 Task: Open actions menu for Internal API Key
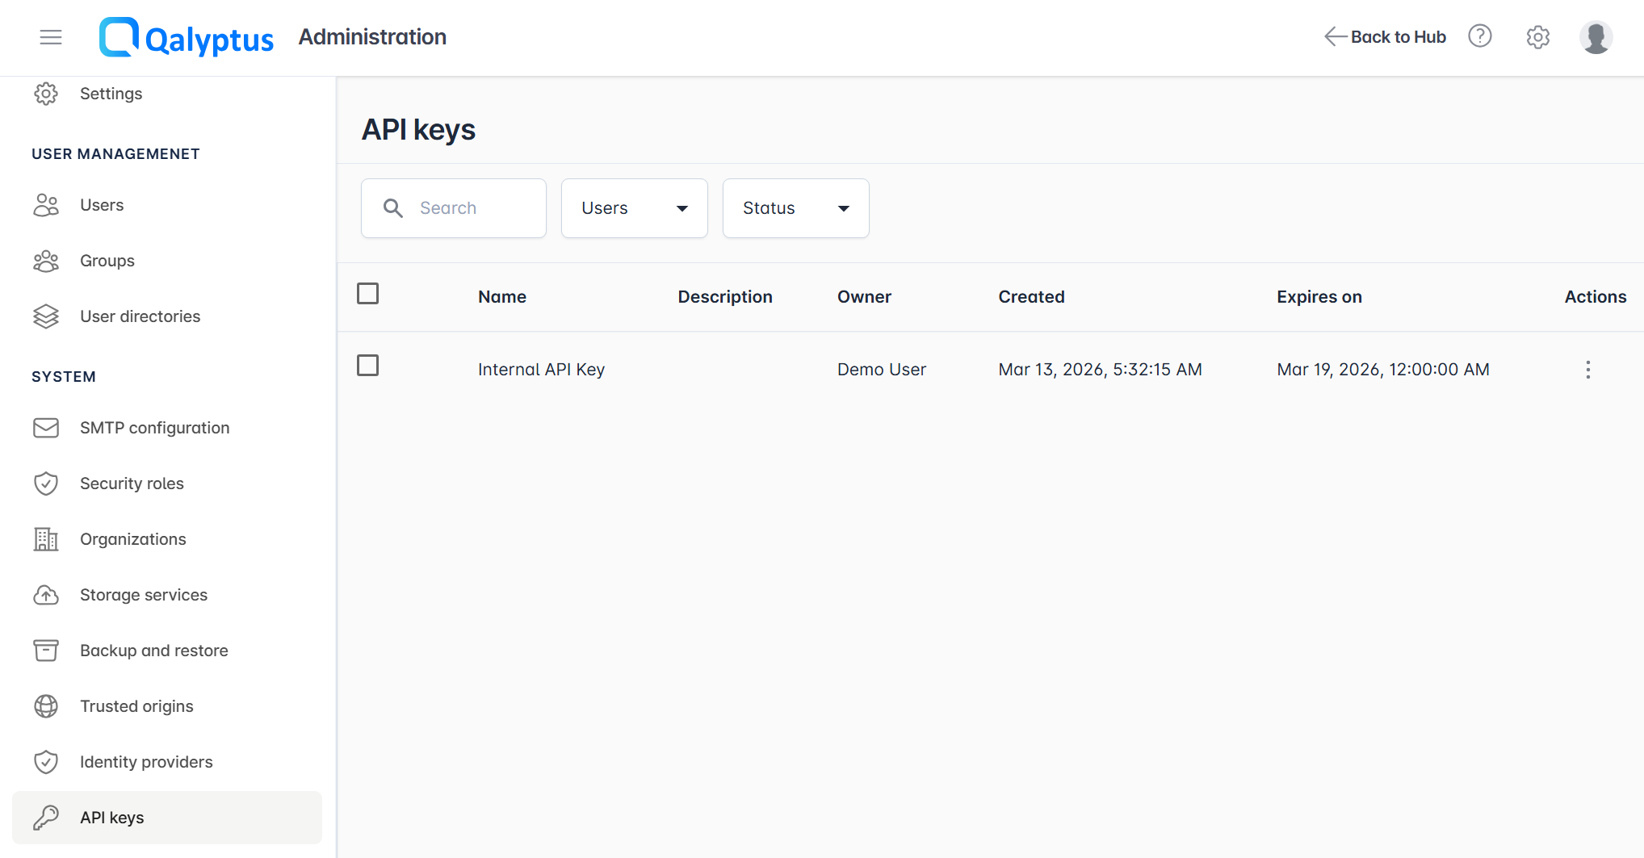tap(1587, 370)
